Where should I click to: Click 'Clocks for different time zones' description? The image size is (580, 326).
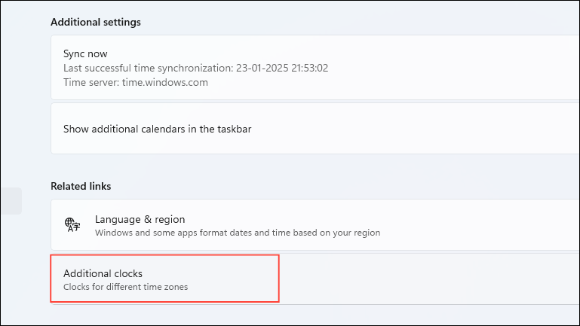124,287
